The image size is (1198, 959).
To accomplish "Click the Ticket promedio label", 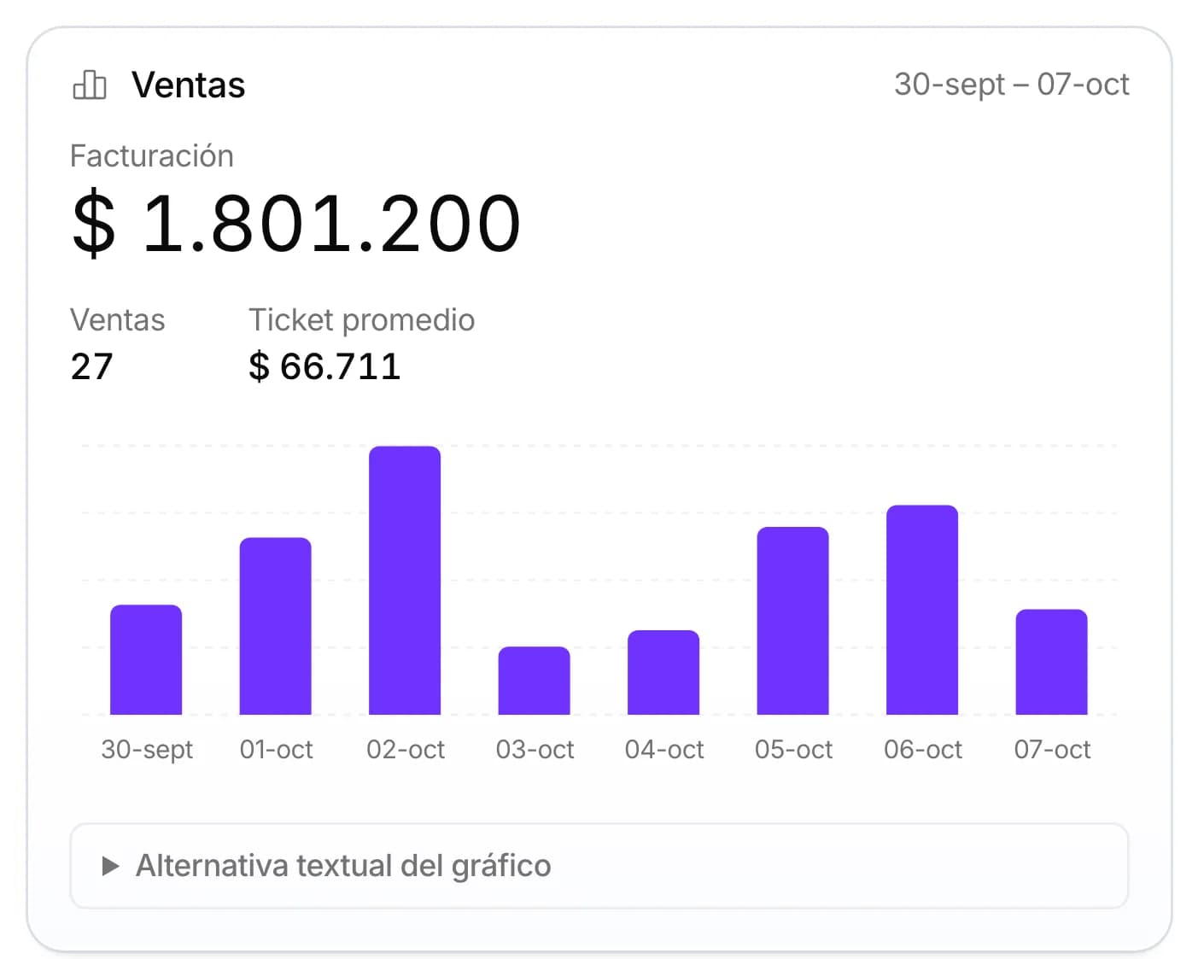I will point(362,319).
